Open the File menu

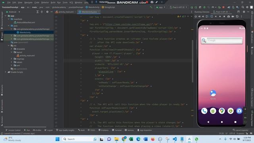pos(9,2)
